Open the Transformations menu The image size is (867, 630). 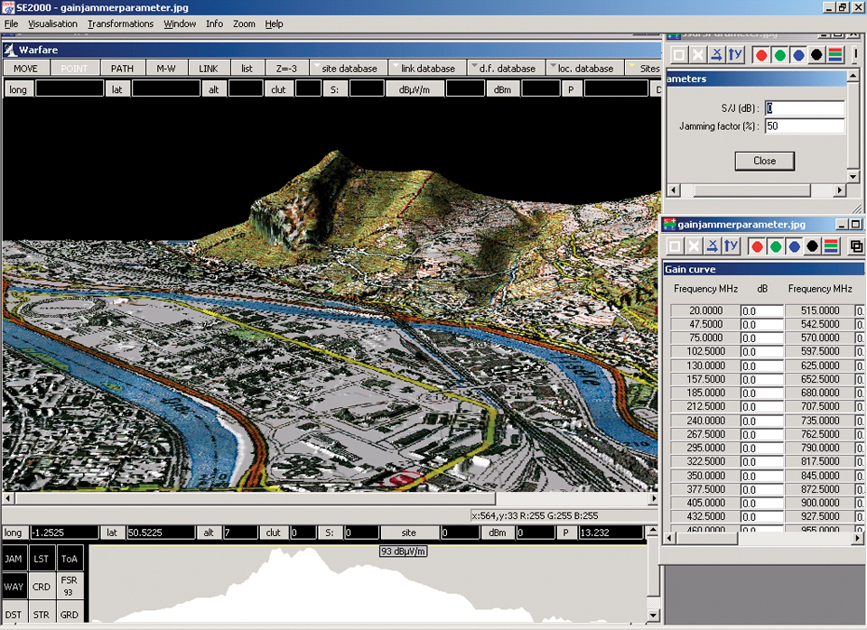click(120, 23)
